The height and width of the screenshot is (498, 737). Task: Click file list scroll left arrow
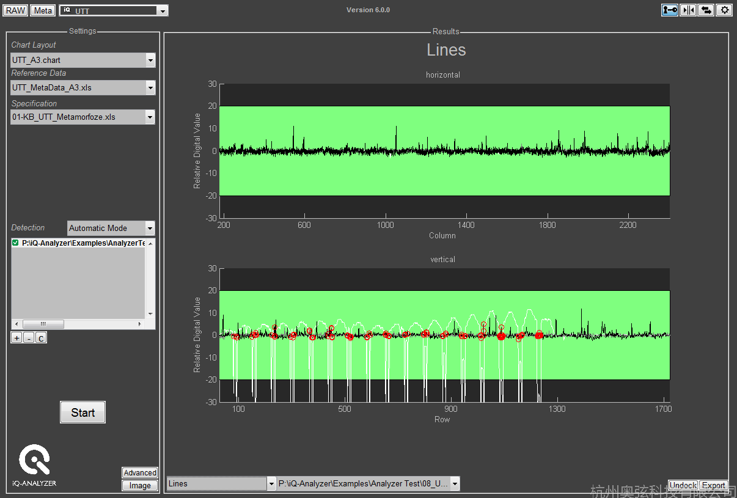coord(16,324)
